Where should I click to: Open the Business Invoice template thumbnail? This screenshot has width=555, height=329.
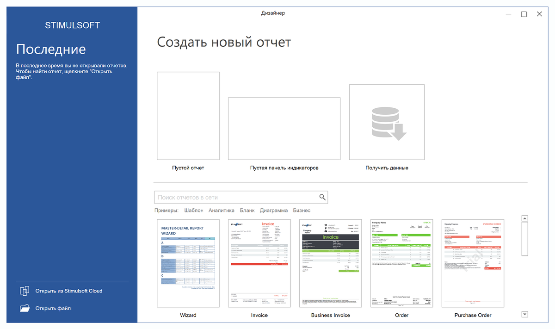[331, 263]
